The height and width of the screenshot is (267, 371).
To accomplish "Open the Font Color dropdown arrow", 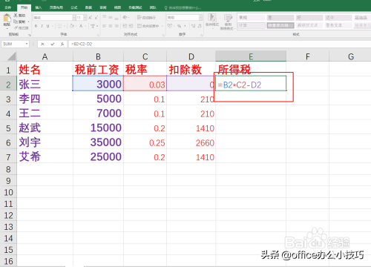I will 85,26.
